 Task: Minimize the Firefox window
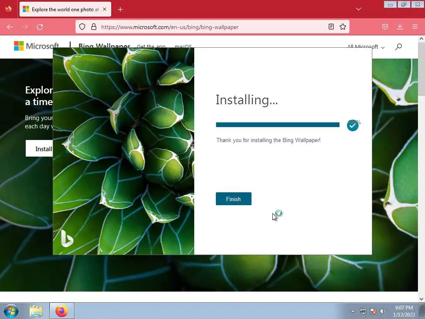point(390,5)
